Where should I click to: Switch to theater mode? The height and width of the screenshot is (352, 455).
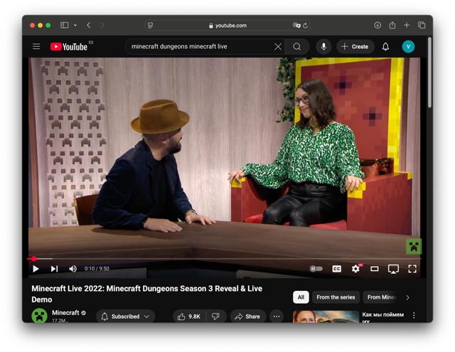pyautogui.click(x=375, y=269)
